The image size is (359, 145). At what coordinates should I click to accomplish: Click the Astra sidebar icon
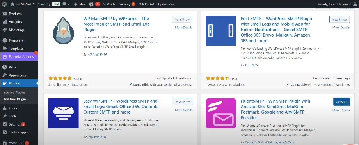pos(4,67)
